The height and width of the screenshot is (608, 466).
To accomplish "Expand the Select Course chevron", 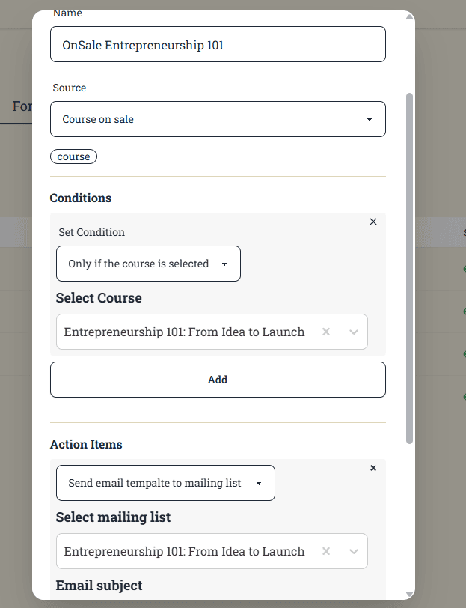I will click(355, 332).
